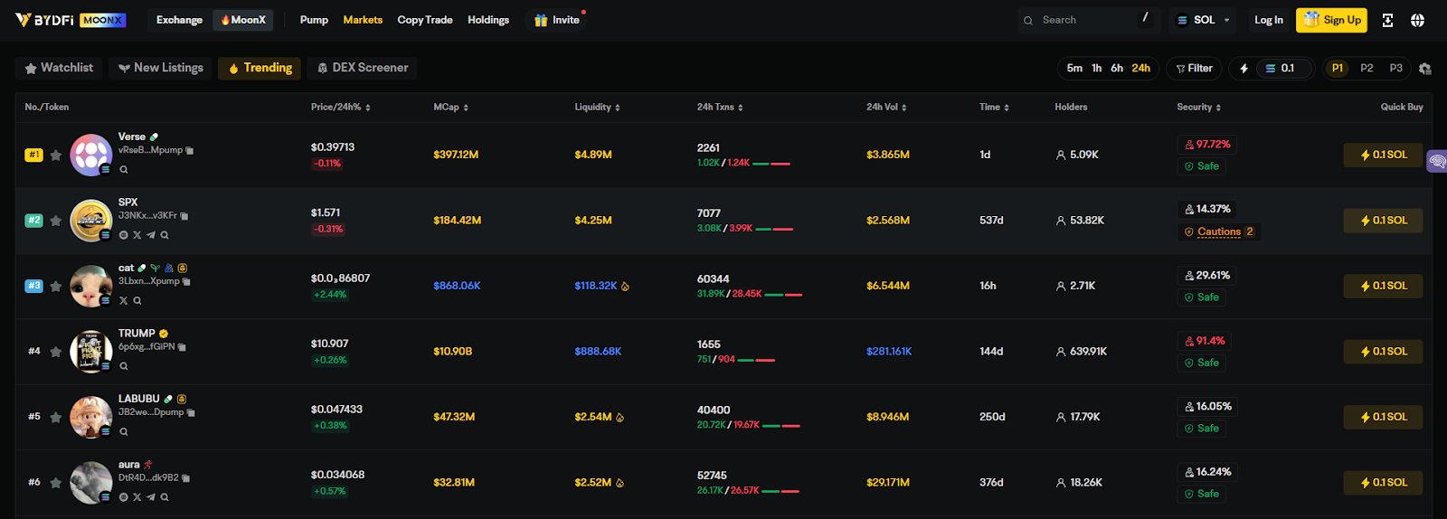Click the quick buy lightning icon
The height and width of the screenshot is (519, 1447).
pyautogui.click(x=1244, y=69)
